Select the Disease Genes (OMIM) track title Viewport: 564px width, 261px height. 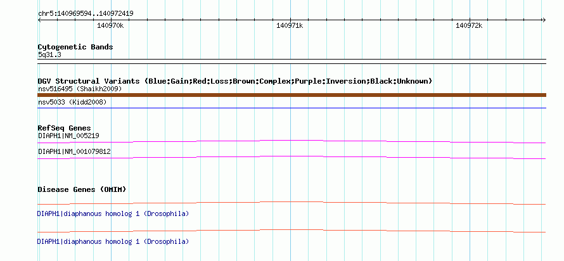tap(82, 189)
